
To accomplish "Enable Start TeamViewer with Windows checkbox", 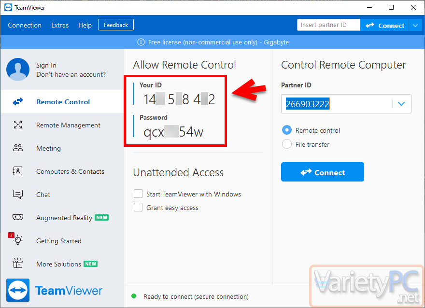I will (x=138, y=194).
